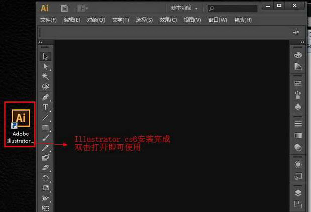Select the Magic Wand tool
The height and width of the screenshot is (212, 311).
[45, 76]
